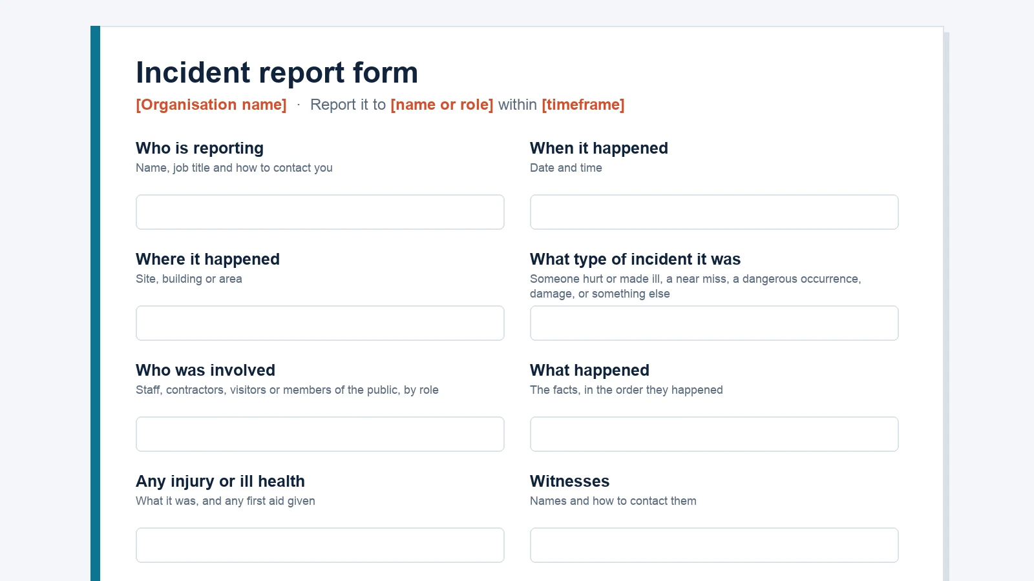1034x581 pixels.
Task: Click the [timeframe] placeholder text
Action: [x=583, y=105]
